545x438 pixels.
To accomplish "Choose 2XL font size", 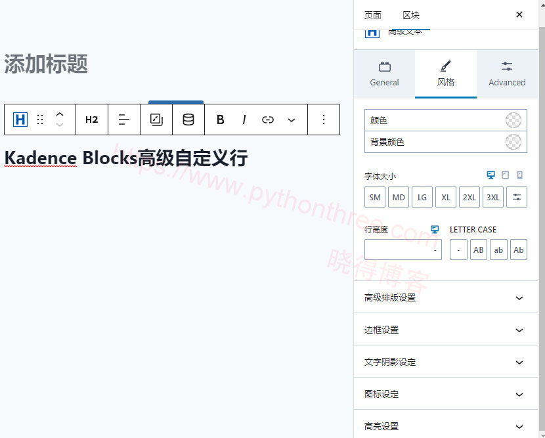I will coord(469,197).
